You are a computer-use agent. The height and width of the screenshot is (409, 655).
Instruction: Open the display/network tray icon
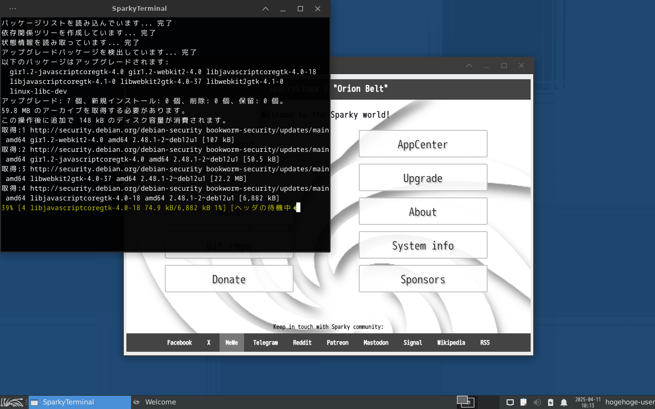[510, 402]
